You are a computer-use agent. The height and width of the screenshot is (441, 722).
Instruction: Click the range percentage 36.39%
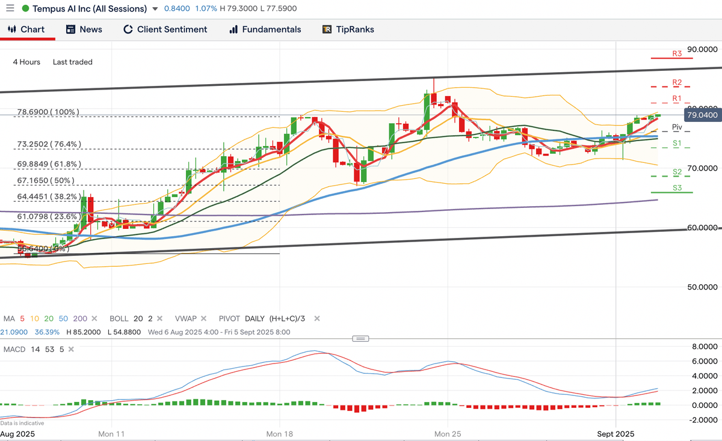pyautogui.click(x=47, y=332)
